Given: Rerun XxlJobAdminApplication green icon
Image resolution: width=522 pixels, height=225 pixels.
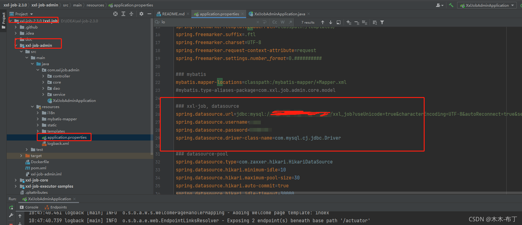Looking at the screenshot, I should pyautogui.click(x=11, y=207).
